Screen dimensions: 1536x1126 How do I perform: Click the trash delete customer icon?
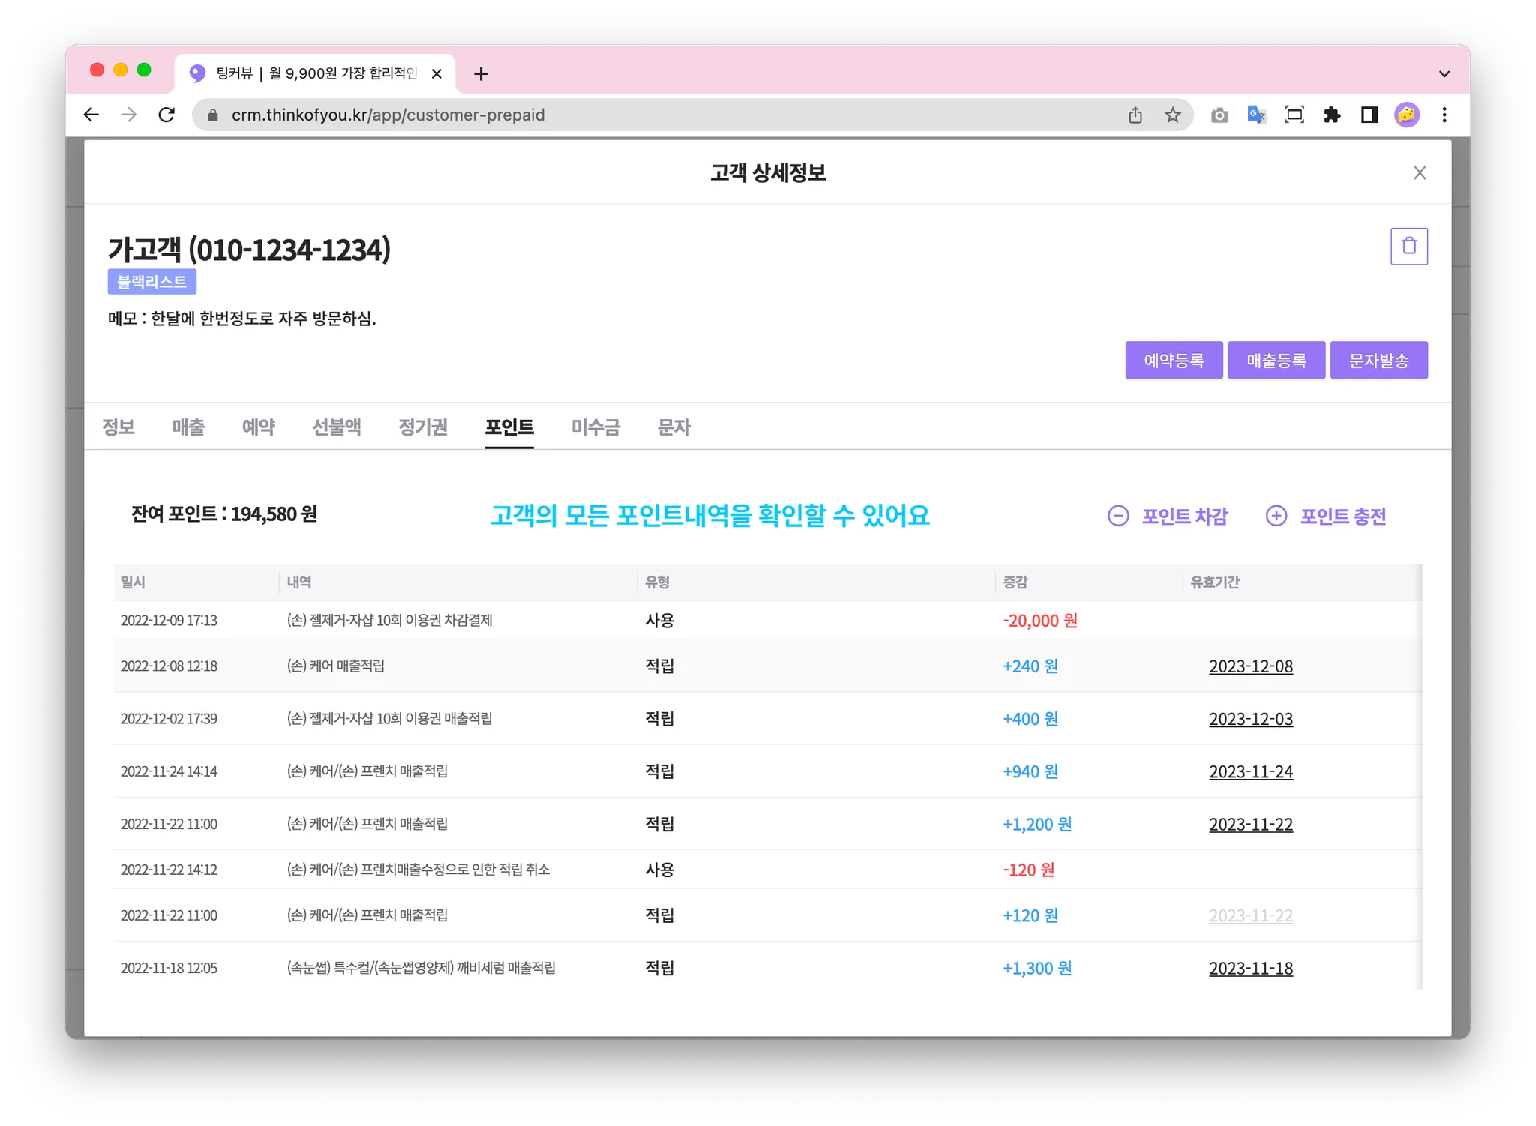1408,246
